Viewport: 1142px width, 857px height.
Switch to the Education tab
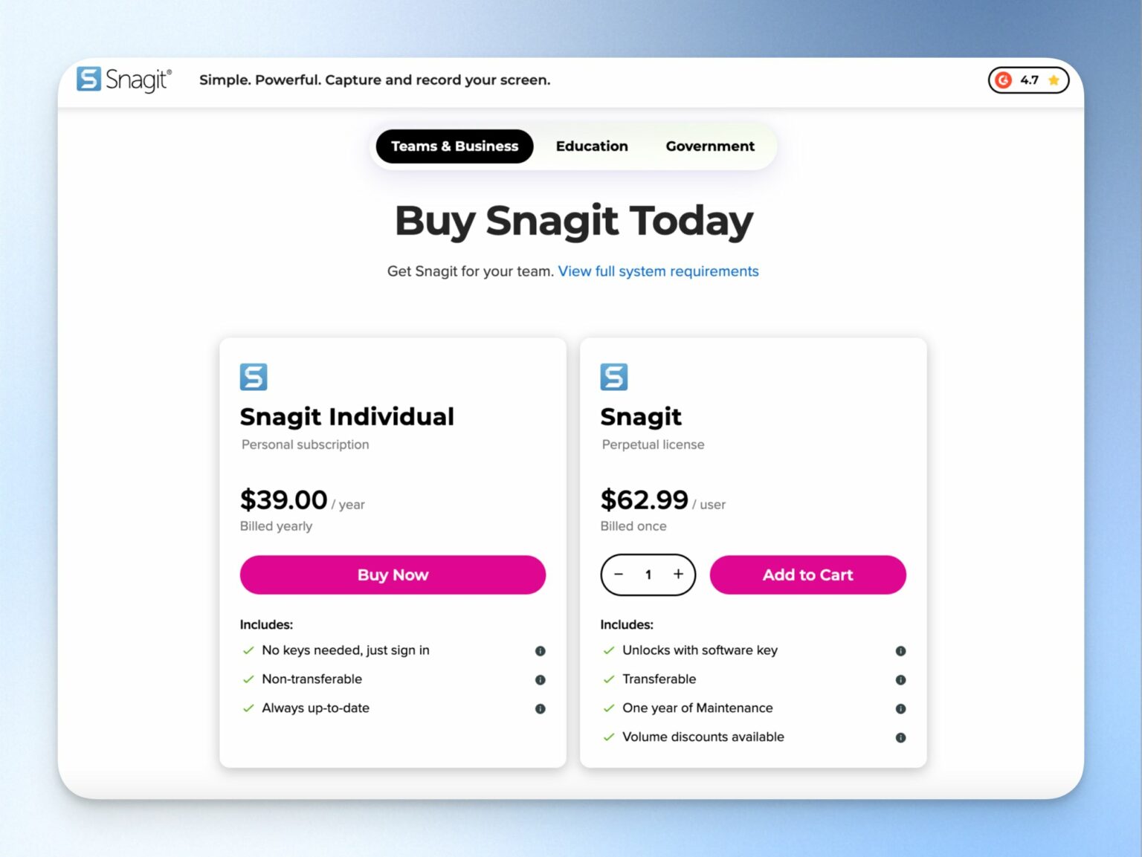click(x=591, y=146)
